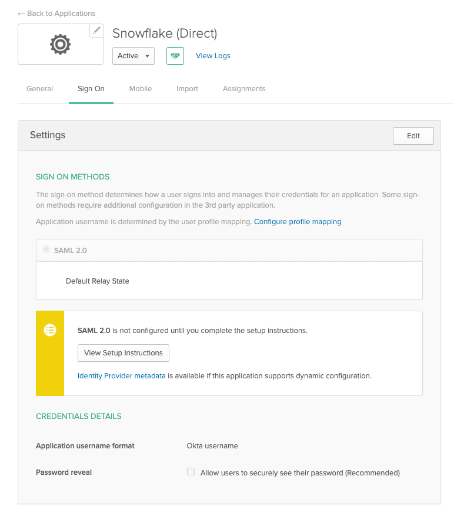Screen dimensions: 454x516
Task: Open Configure profile mapping link
Action: pyautogui.click(x=298, y=221)
